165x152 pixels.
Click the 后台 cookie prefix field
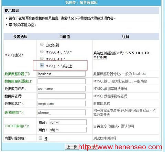point(68,130)
